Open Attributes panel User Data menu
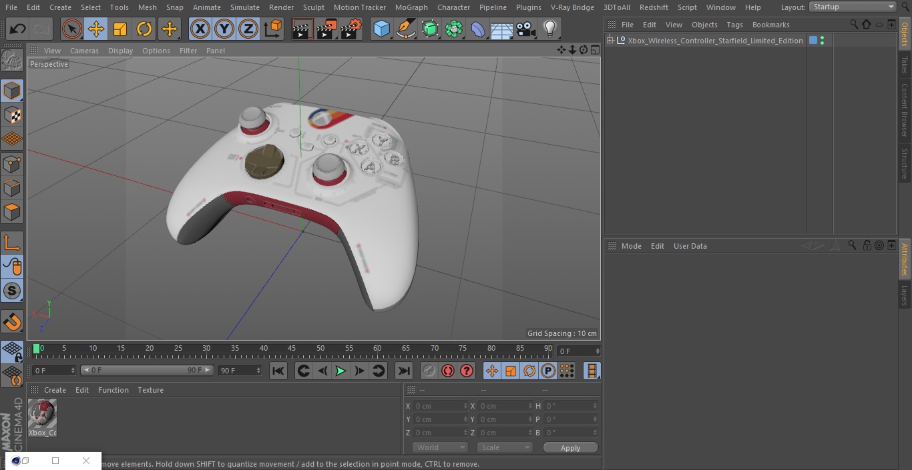Image resolution: width=912 pixels, height=470 pixels. [690, 246]
